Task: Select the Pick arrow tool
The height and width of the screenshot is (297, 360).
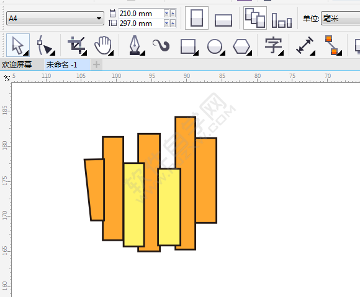Action: (18, 45)
